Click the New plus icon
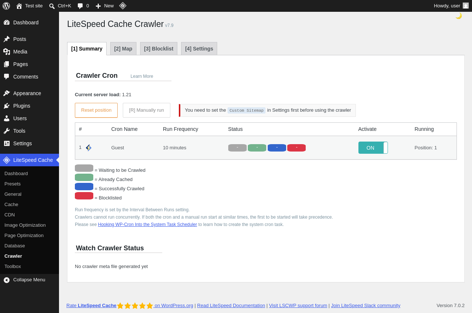The width and height of the screenshot is (472, 313). click(x=98, y=6)
